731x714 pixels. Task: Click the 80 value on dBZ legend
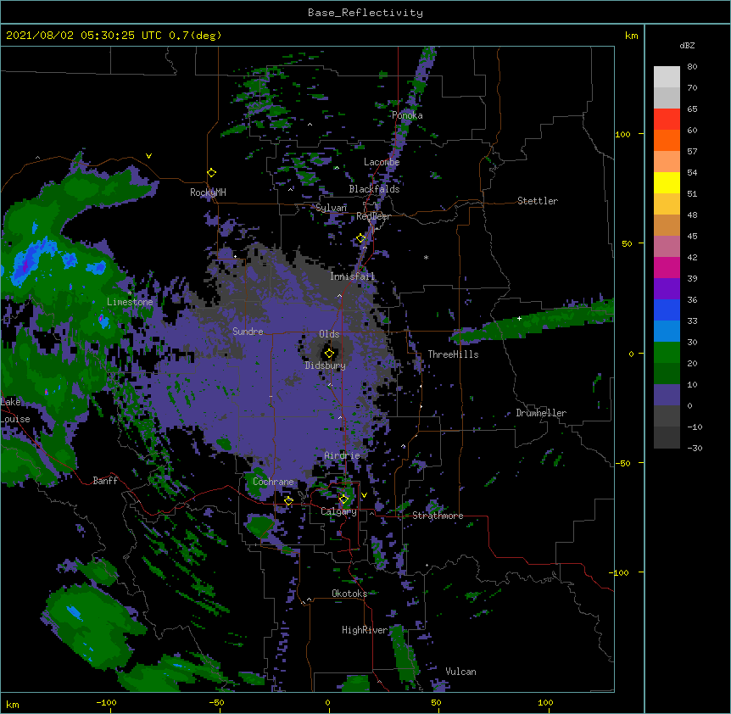[x=692, y=67]
